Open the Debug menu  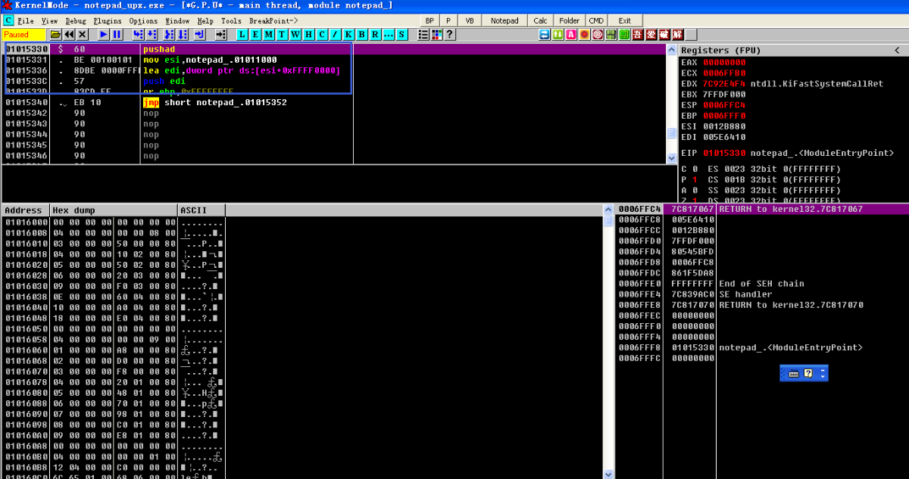point(76,20)
